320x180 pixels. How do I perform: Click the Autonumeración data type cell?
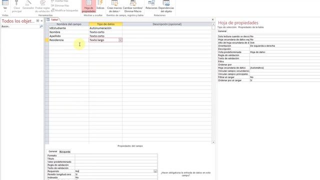pyautogui.click(x=105, y=28)
